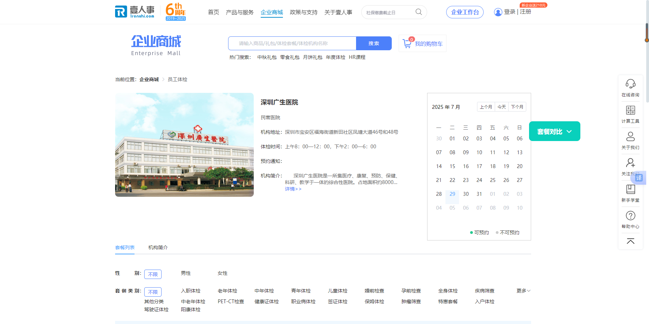
Task: Click 企业工作台 button
Action: point(465,12)
